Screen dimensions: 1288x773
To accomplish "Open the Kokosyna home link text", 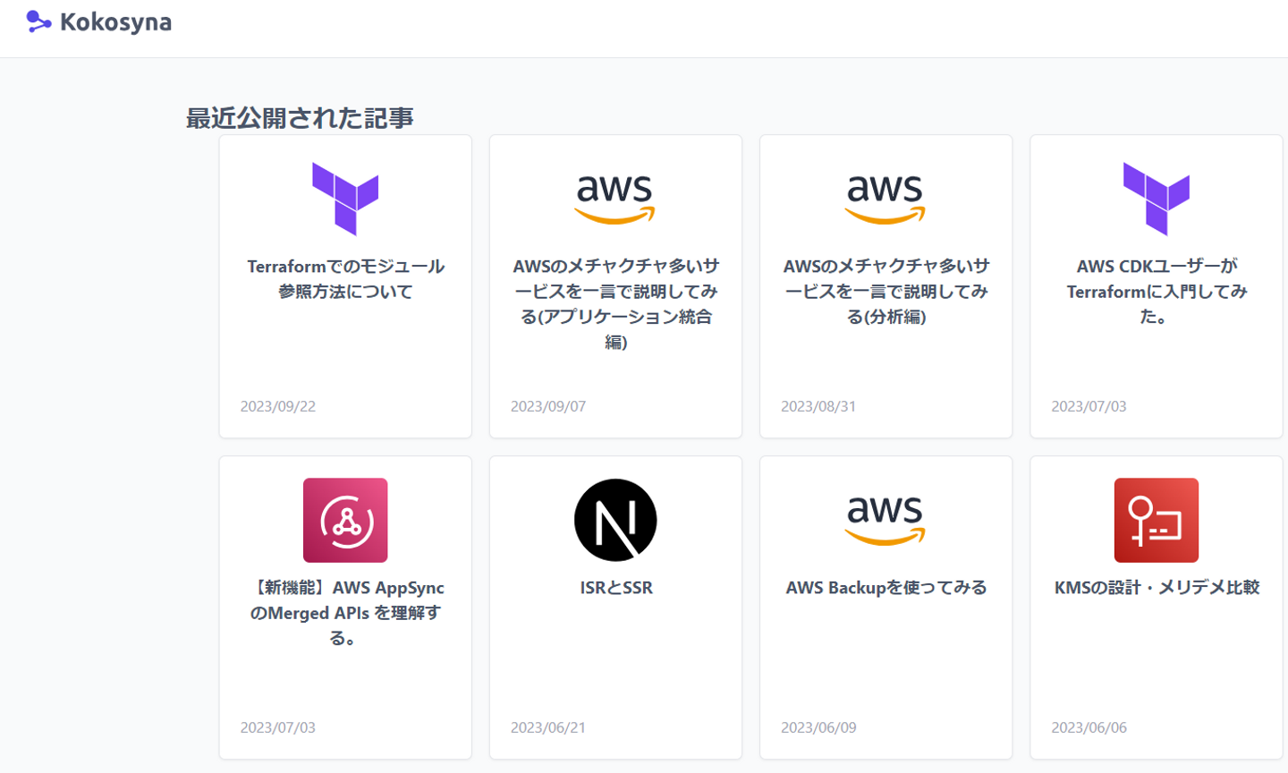I will click(115, 22).
